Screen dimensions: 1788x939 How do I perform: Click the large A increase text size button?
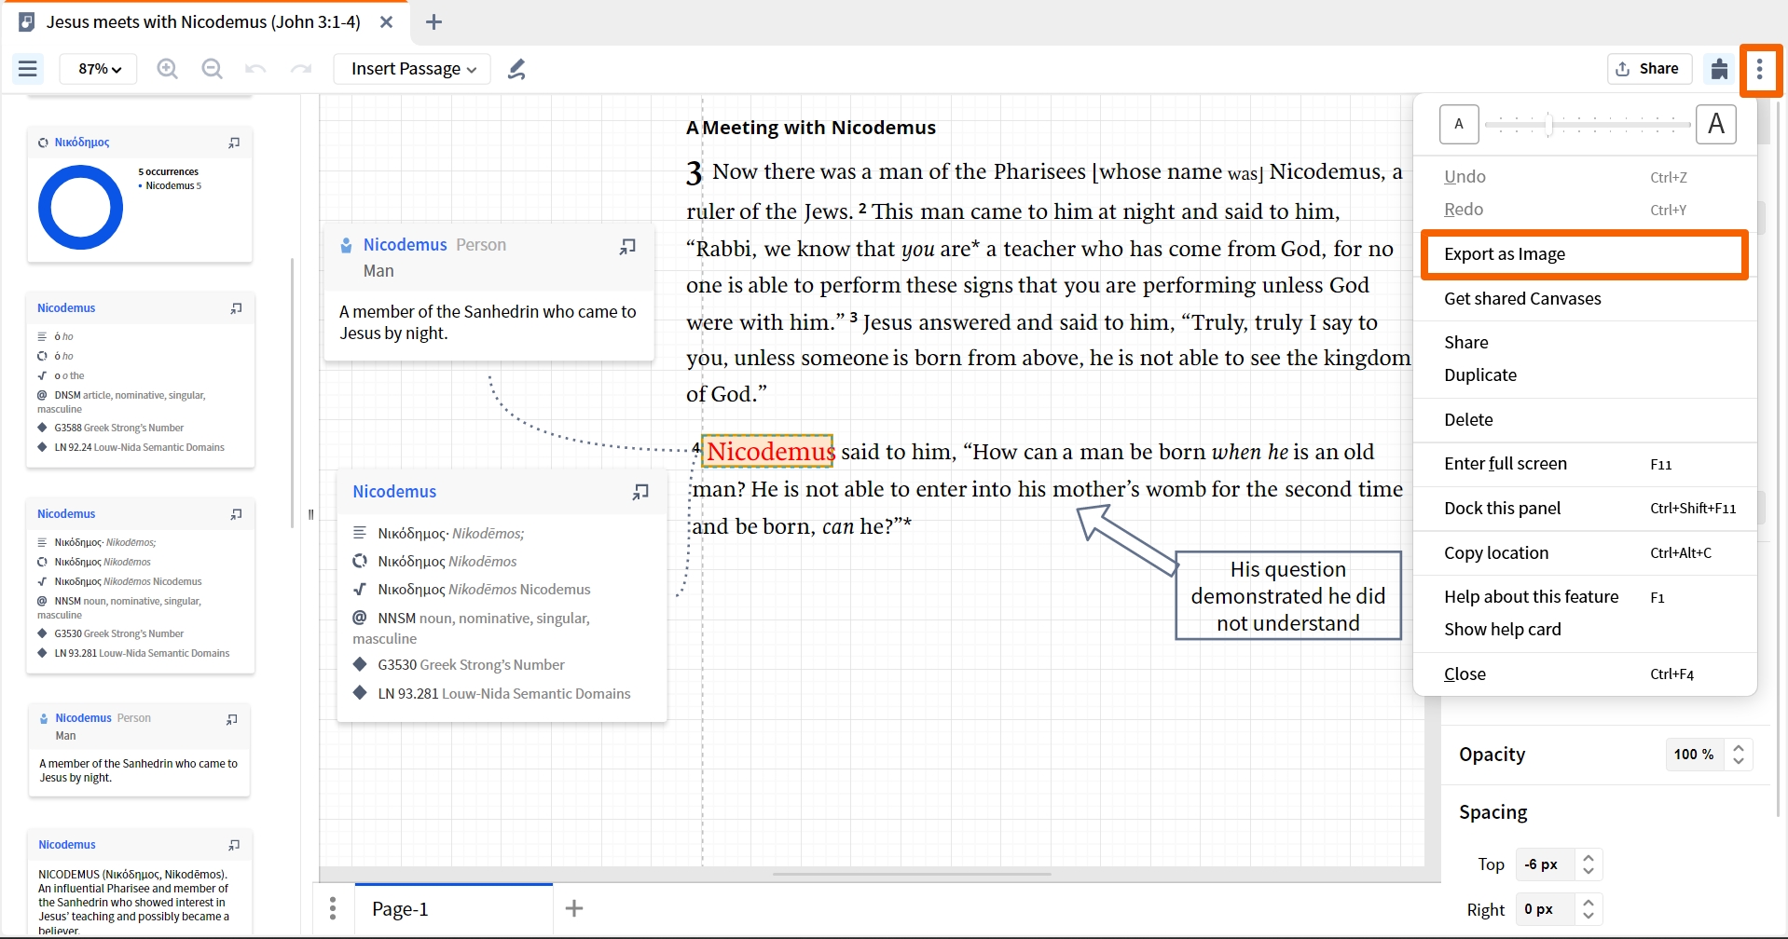[1715, 124]
